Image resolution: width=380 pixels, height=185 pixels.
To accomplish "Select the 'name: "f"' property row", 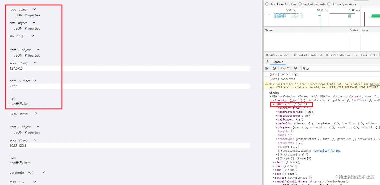I will 285,135.
